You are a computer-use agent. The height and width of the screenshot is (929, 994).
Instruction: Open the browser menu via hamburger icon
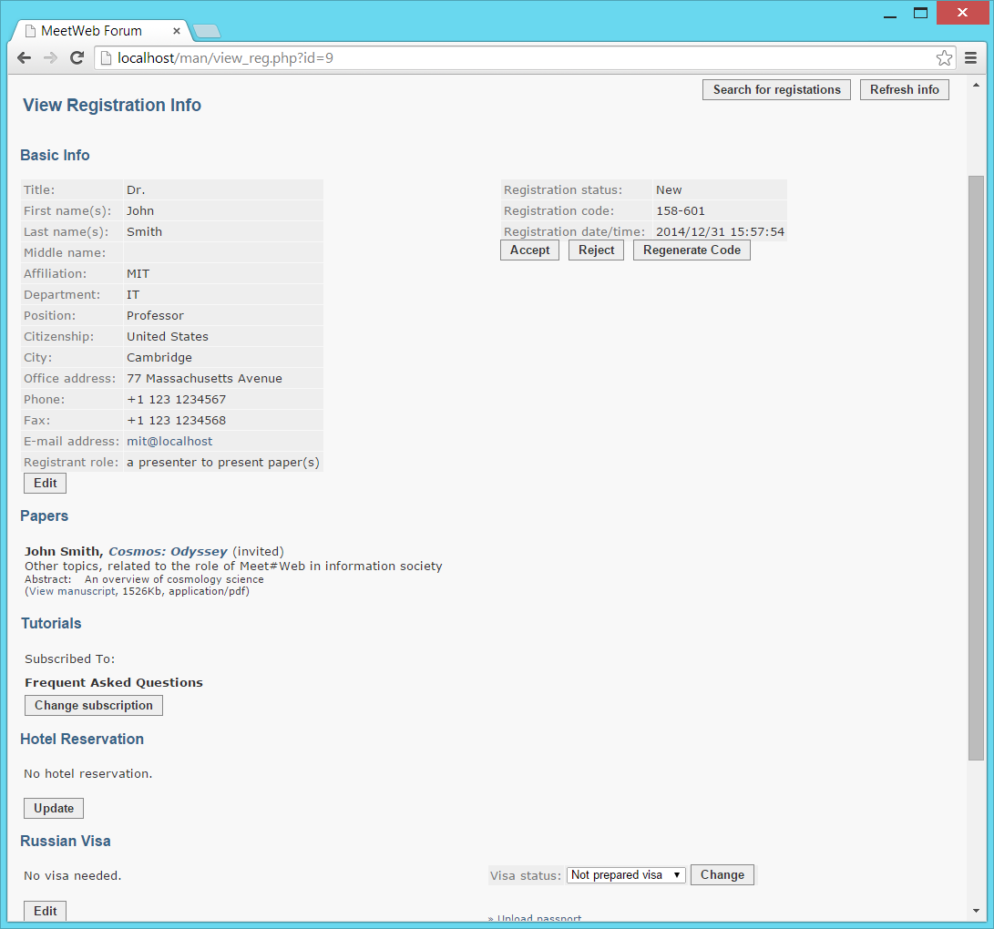[x=970, y=57]
